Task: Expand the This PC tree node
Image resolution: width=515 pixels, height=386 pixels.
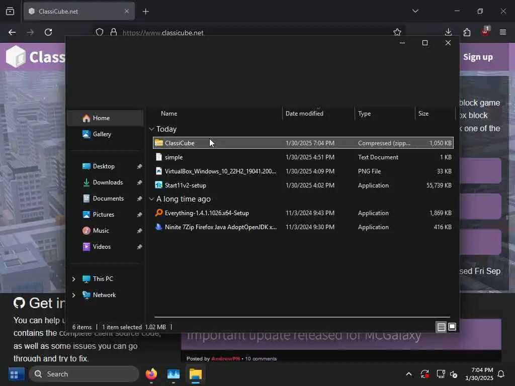Action: 73,279
